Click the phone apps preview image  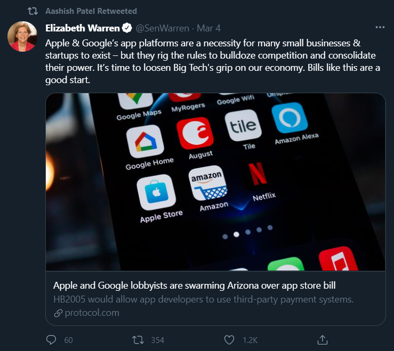point(215,182)
